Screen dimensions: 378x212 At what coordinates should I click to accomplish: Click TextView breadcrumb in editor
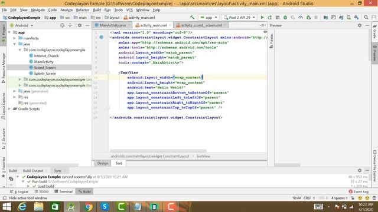203,156
